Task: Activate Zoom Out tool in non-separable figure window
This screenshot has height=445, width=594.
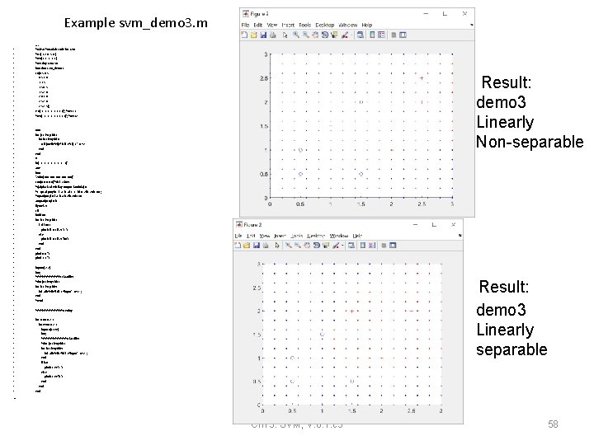Action: (x=306, y=35)
